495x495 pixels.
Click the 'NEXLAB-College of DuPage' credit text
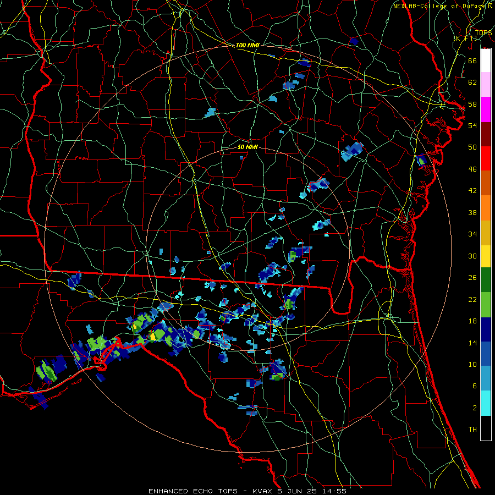[440, 6]
